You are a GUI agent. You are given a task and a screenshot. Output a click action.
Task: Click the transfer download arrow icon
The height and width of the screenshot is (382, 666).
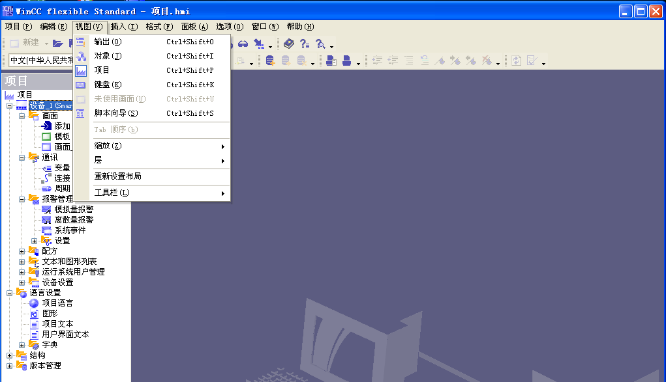point(259,44)
